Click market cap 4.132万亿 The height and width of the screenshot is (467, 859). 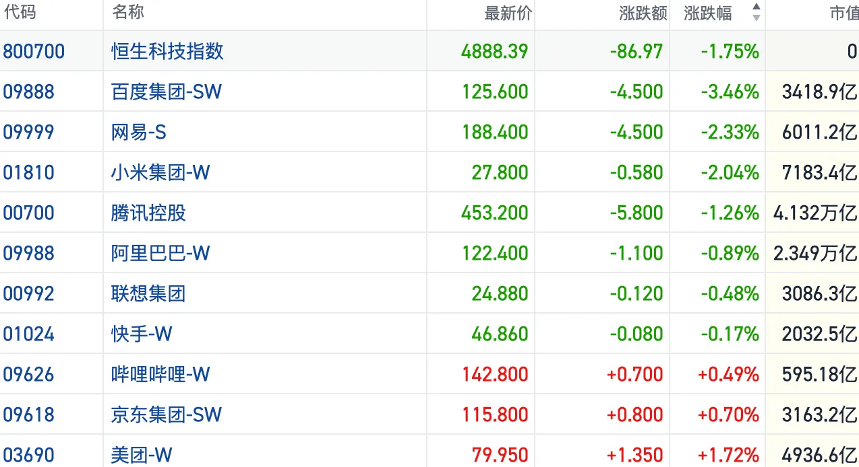click(x=815, y=213)
